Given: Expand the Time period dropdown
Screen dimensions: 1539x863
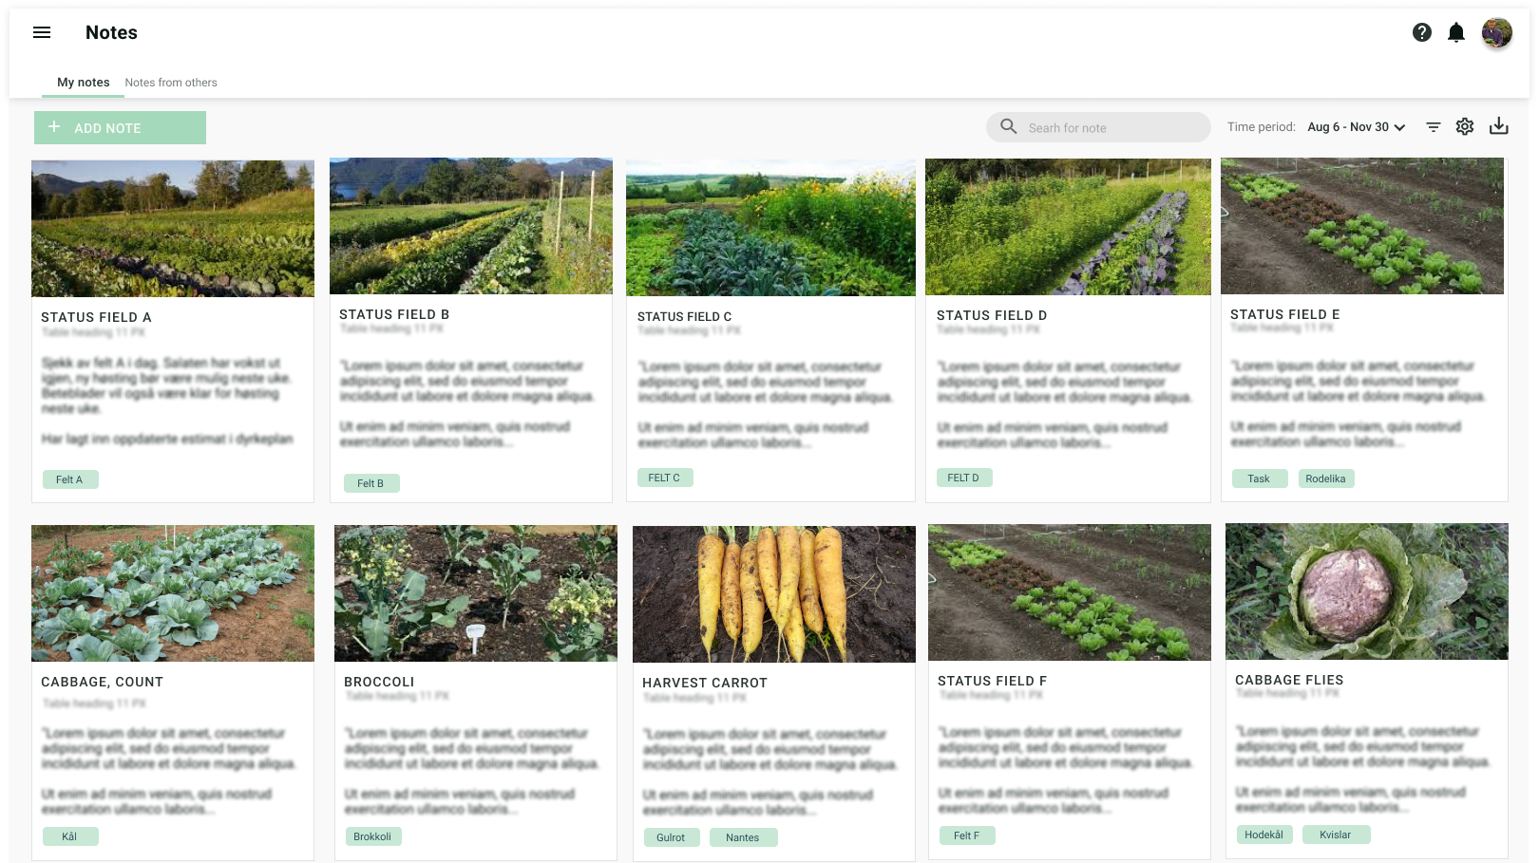Looking at the screenshot, I should pyautogui.click(x=1357, y=127).
